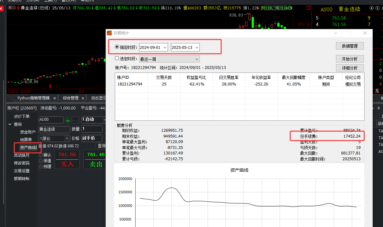383x227 pixels.
Task: Click the 年化收益率 column header
Action: click(x=261, y=77)
